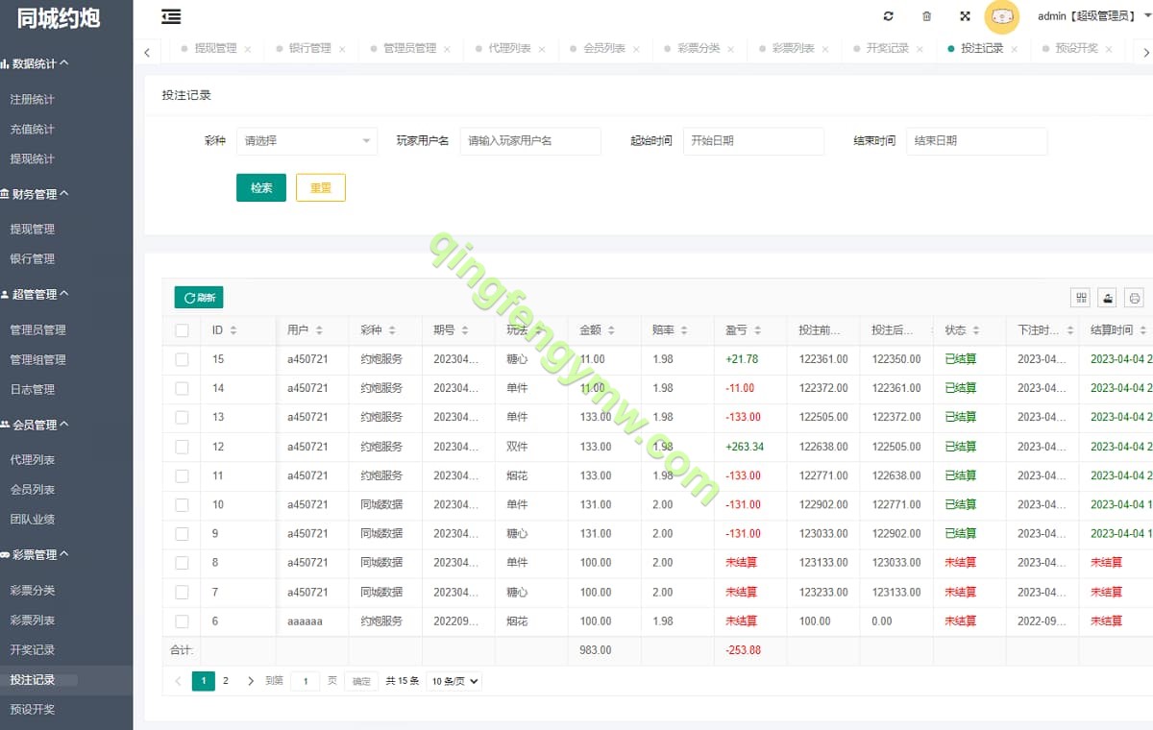The height and width of the screenshot is (730, 1153).
Task: Click the export table icon
Action: tap(1108, 298)
